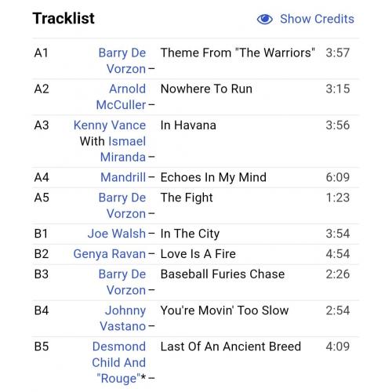Open Kenny Vance artist page
This screenshot has height=392, width=392.
pos(110,125)
